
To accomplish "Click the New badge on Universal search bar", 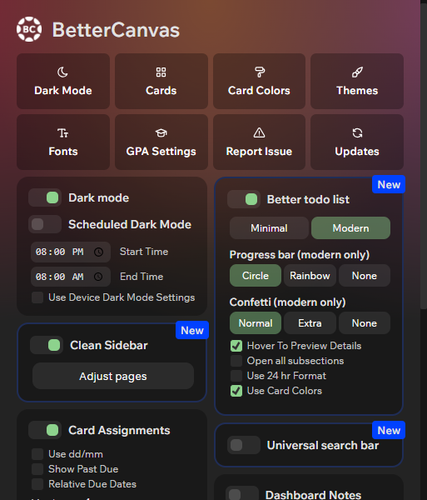I will click(x=389, y=430).
